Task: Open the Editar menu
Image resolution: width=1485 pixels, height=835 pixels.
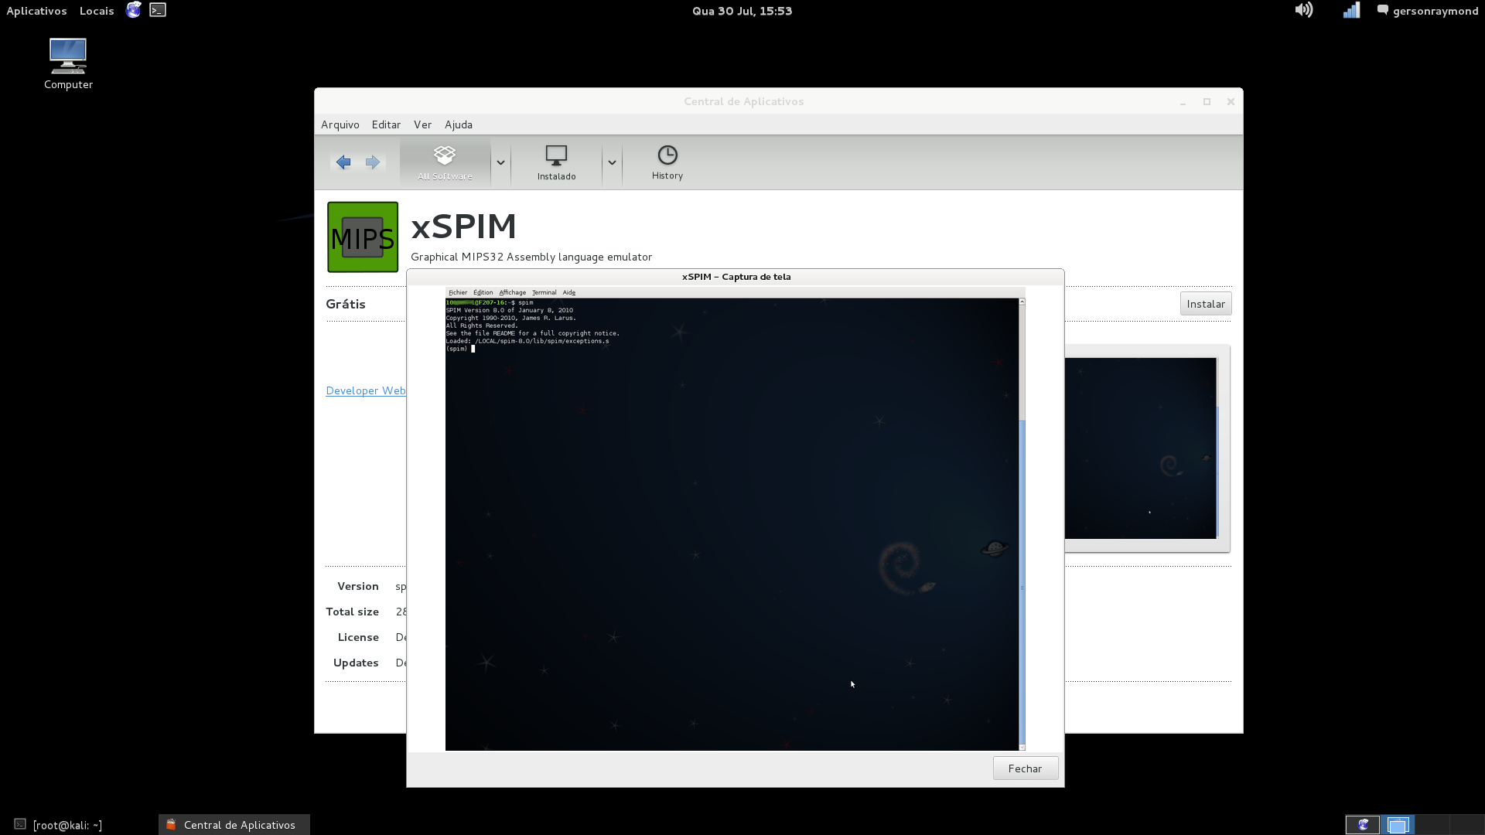Action: click(x=386, y=124)
